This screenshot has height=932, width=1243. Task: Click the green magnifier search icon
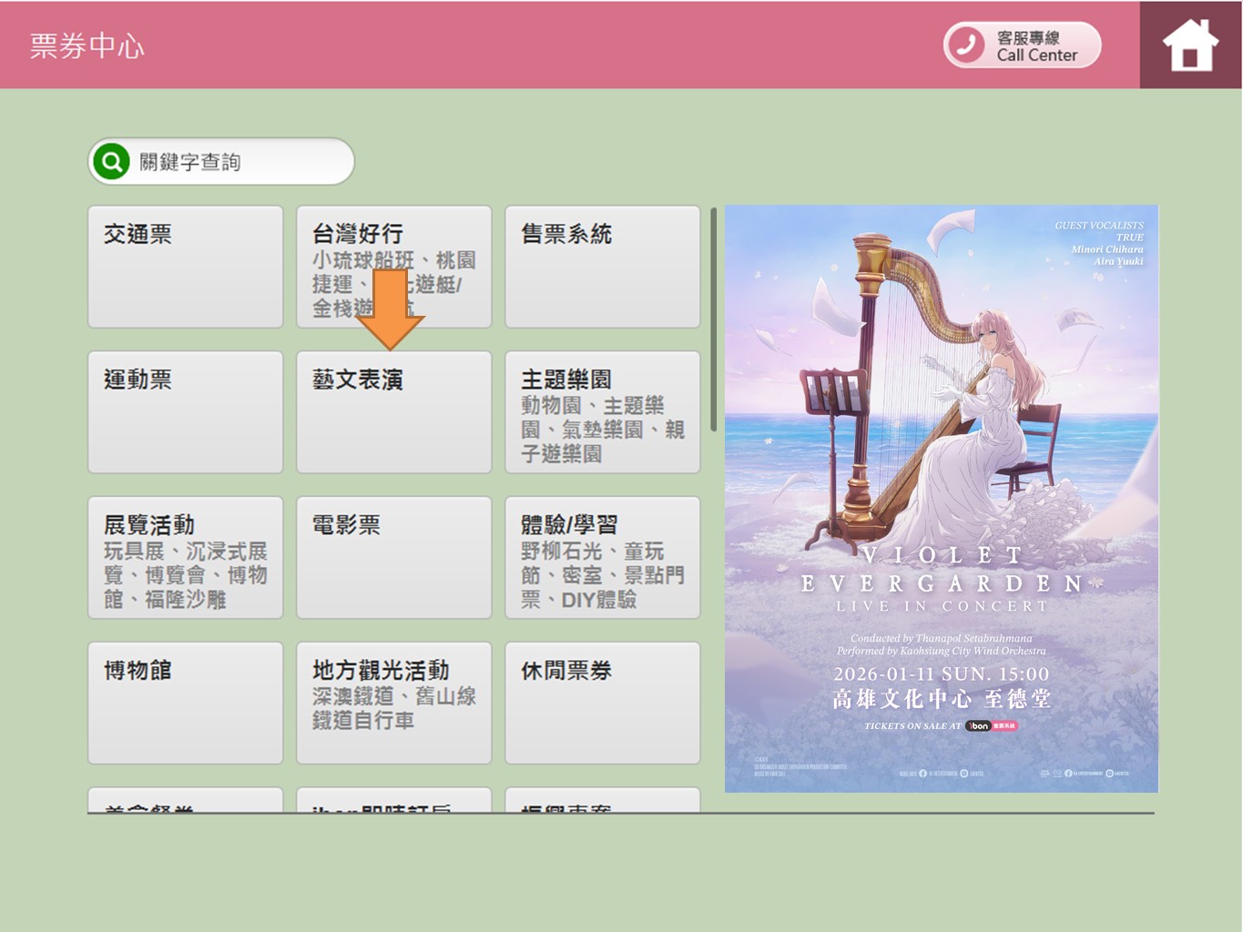coord(111,162)
